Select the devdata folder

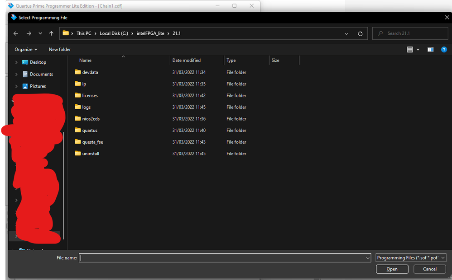tap(90, 72)
